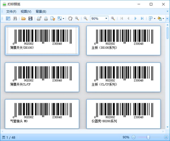Click the zoom slider handle
This screenshot has width=170, height=141.
[x=148, y=137]
